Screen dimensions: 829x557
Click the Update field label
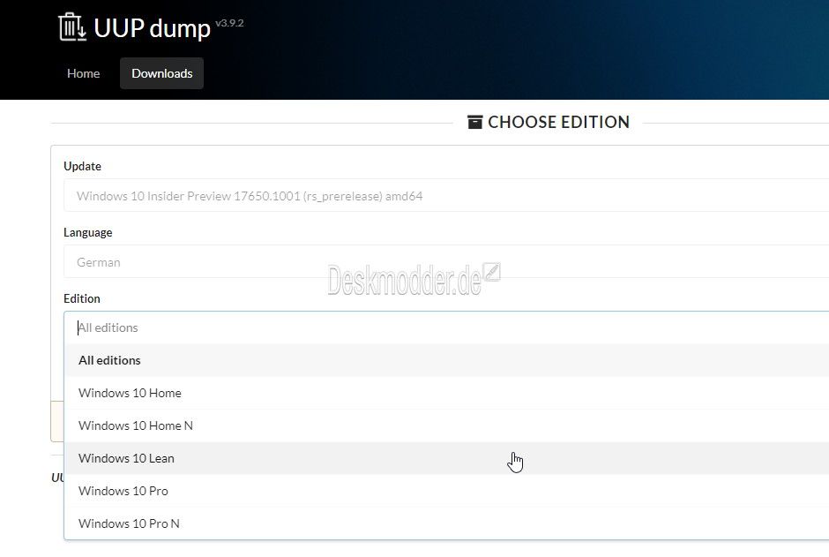[83, 166]
